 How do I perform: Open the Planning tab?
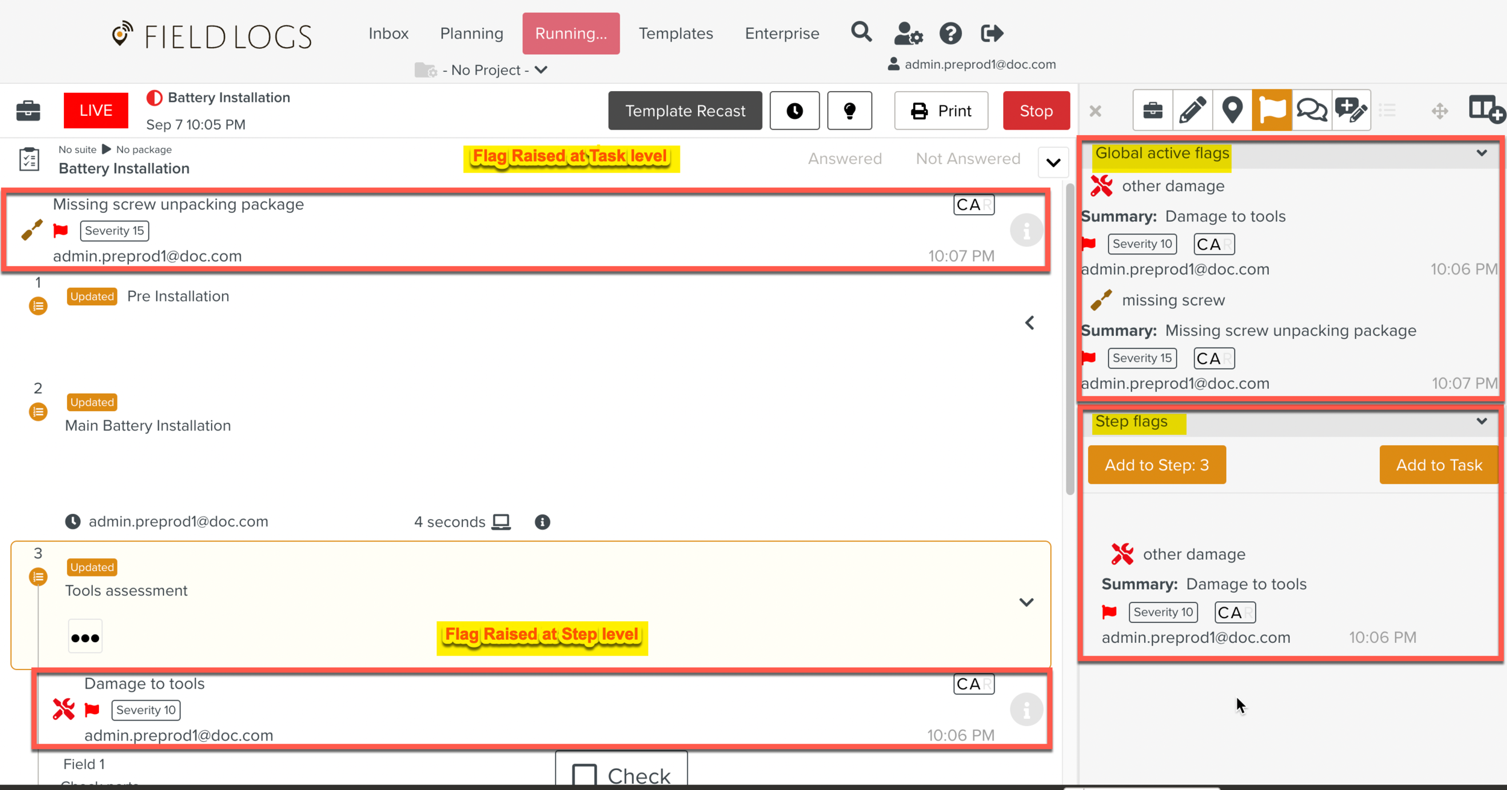(471, 34)
